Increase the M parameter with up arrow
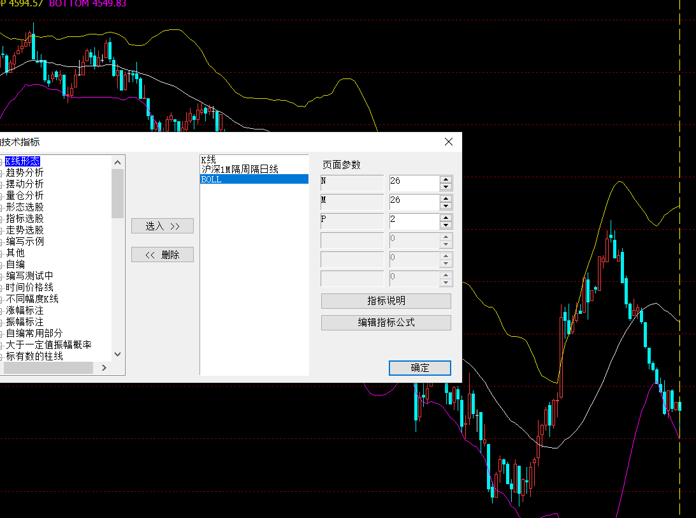Screen dimensions: 696x518 tap(446, 198)
